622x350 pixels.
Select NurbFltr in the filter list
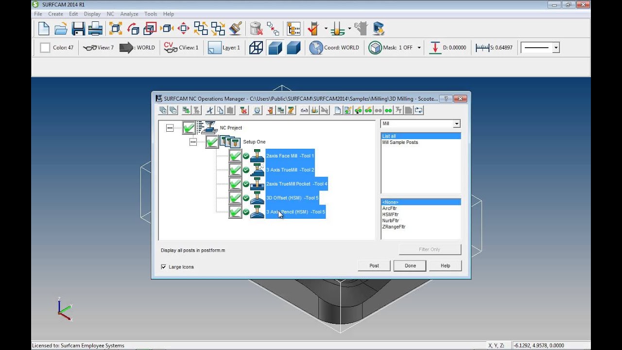[421, 221]
